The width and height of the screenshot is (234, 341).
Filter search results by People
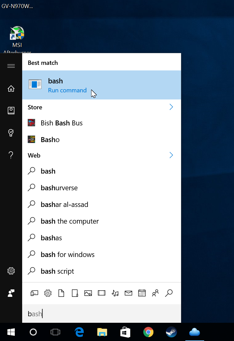pos(155,293)
